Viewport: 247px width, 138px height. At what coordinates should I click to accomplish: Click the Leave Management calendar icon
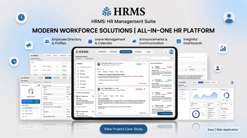(90, 41)
